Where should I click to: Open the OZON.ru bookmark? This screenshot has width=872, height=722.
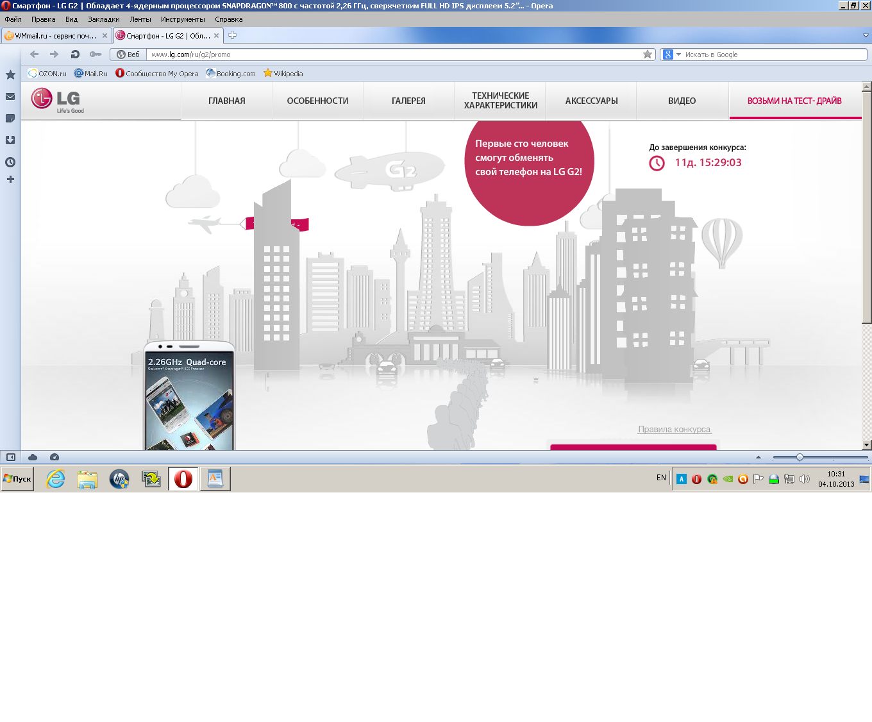click(x=47, y=74)
